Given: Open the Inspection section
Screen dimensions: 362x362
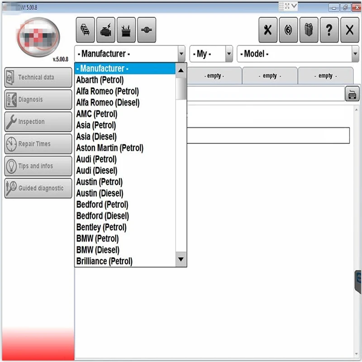Looking at the screenshot, I should coord(38,121).
